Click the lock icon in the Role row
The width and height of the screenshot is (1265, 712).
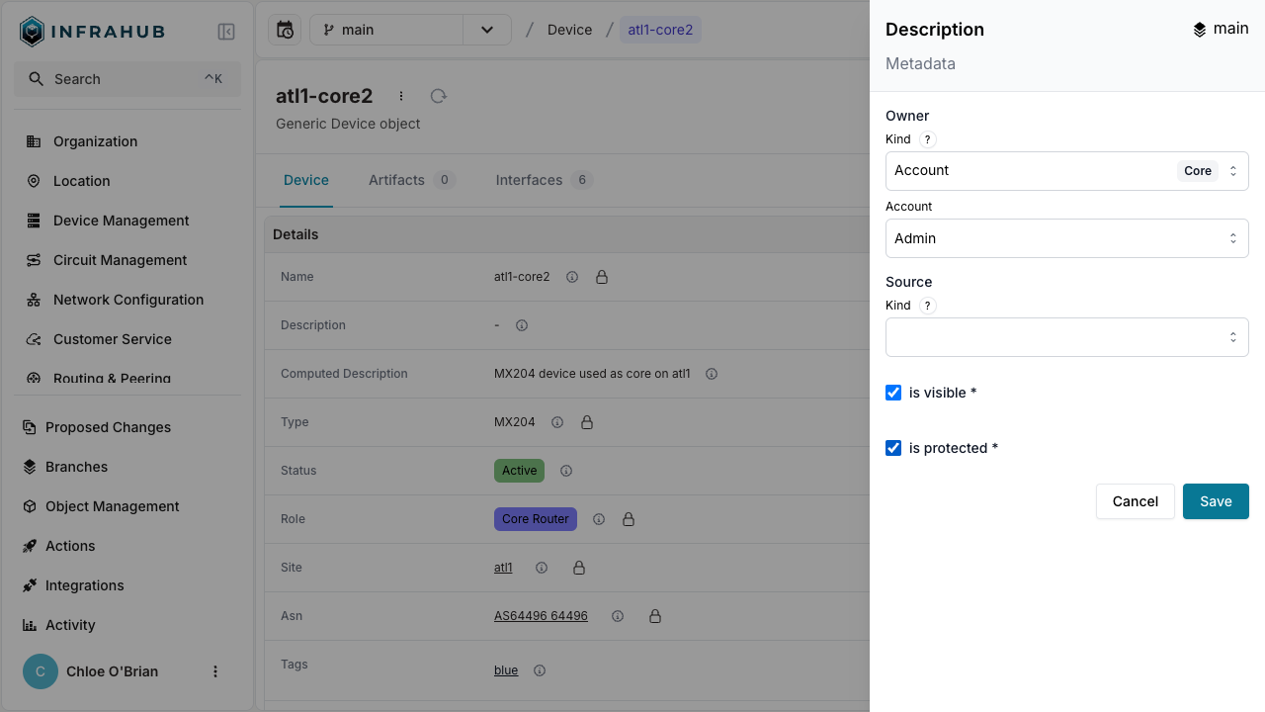(x=629, y=519)
